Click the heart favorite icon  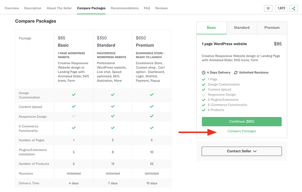(x=268, y=8)
